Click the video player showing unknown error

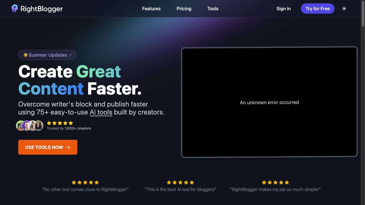click(269, 102)
